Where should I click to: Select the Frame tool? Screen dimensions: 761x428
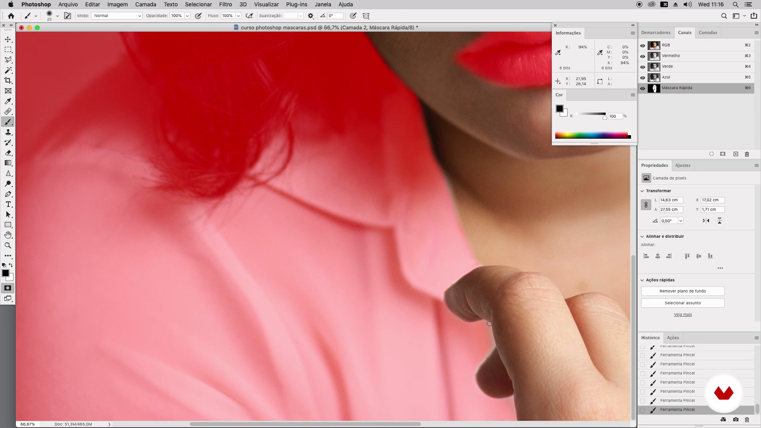tap(8, 91)
